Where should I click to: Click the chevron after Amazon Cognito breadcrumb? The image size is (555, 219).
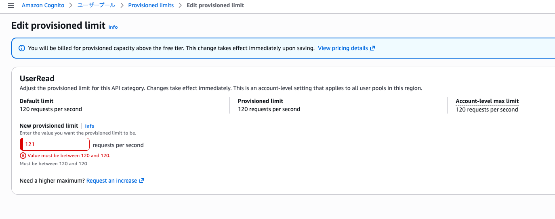71,5
